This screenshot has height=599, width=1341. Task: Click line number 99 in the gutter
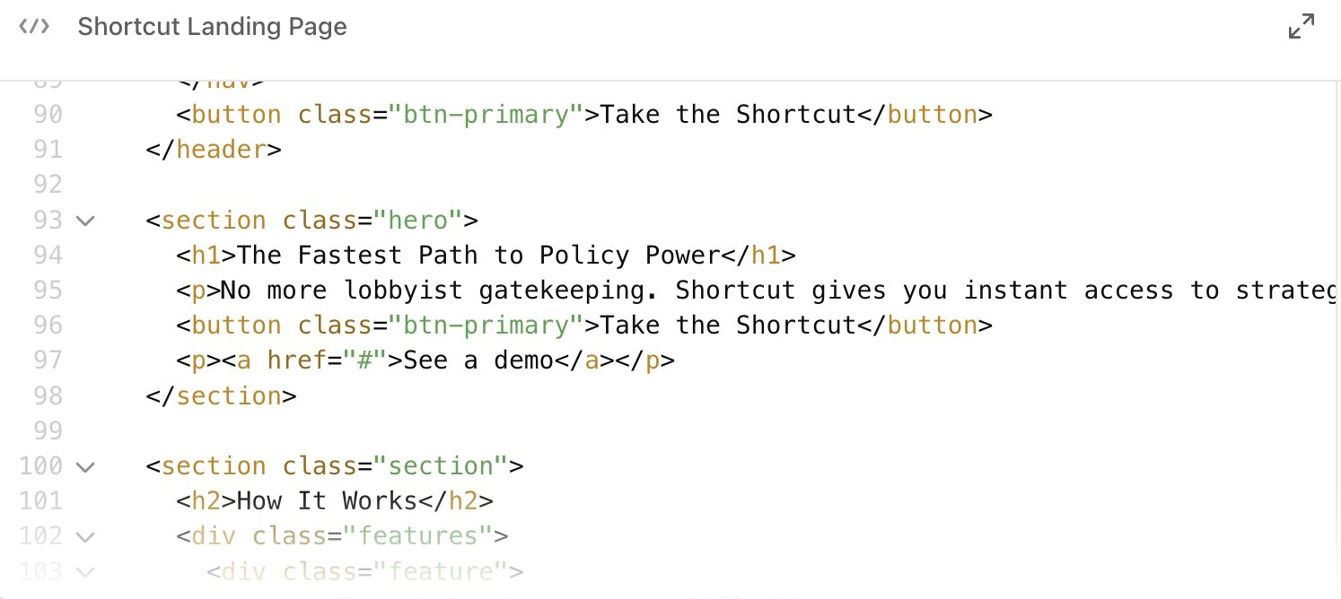(48, 431)
